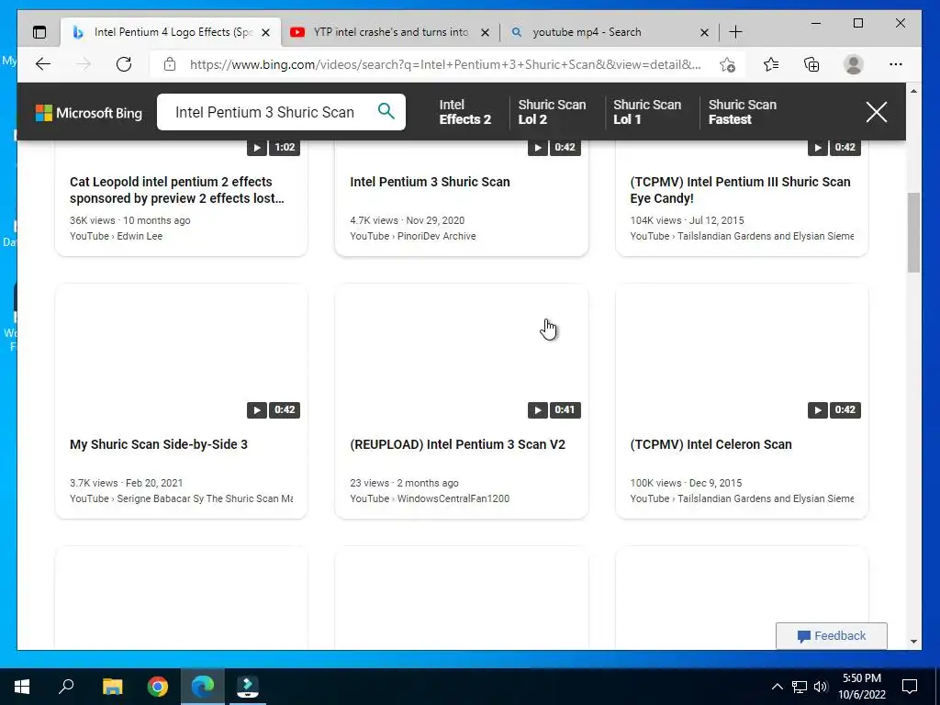Screen dimensions: 940x705
Task: Click the taskbar clock and date
Action: [x=861, y=687]
